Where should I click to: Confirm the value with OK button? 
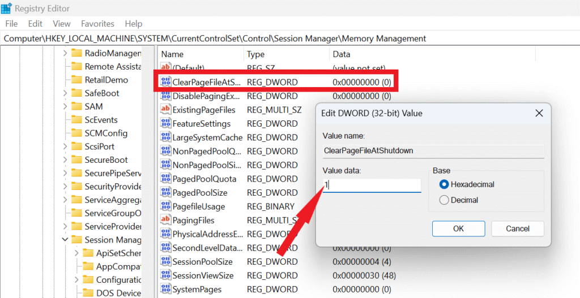pos(458,228)
